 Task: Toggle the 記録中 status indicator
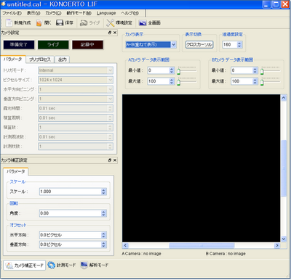tap(87, 45)
